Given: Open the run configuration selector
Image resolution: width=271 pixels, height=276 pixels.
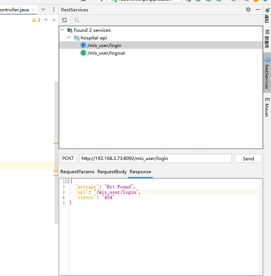Looking at the screenshot, I should coord(144,1).
